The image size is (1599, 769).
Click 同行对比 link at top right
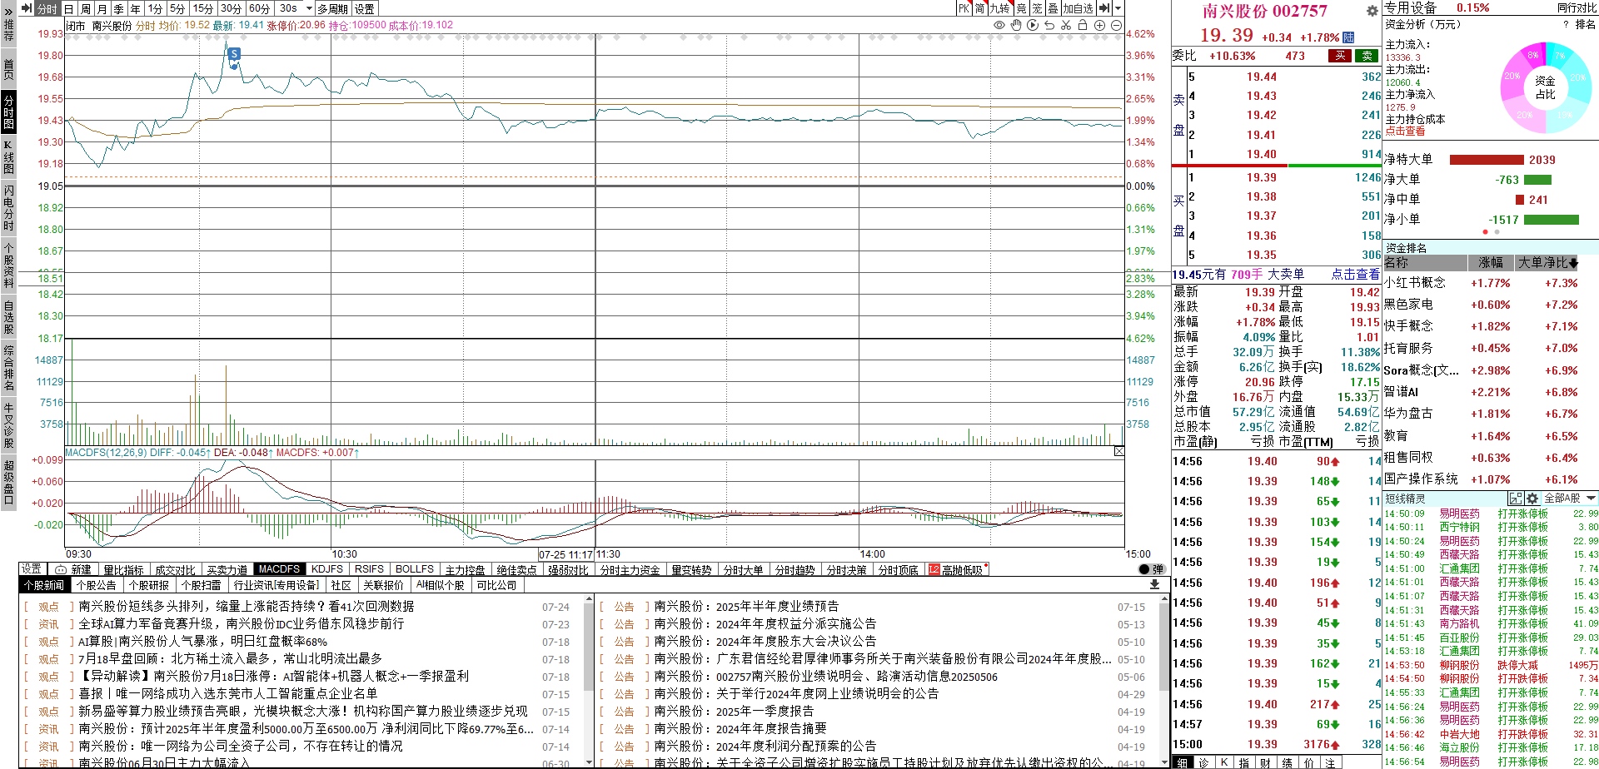tap(1577, 7)
